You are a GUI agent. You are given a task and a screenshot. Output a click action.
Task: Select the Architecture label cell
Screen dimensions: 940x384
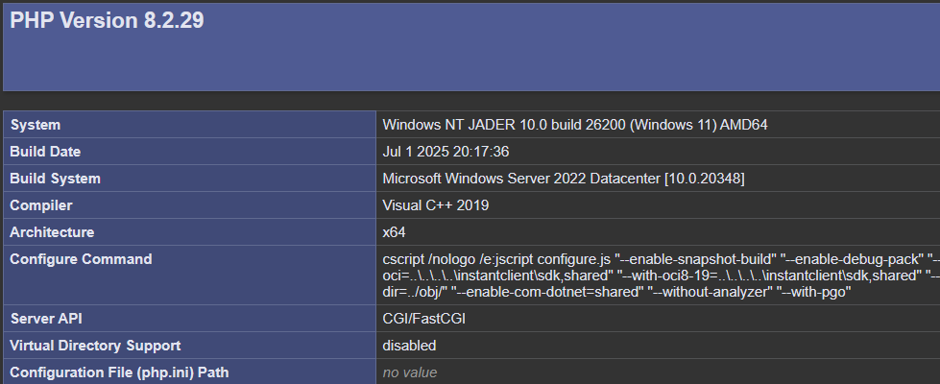point(52,232)
